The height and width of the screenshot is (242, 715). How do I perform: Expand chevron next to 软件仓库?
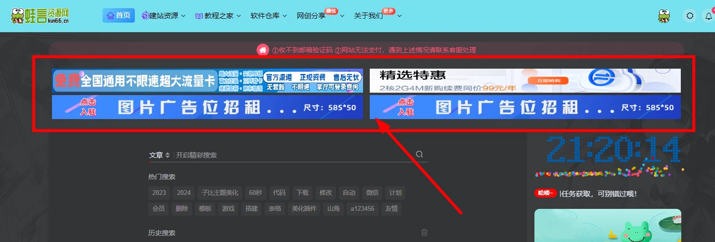285,16
